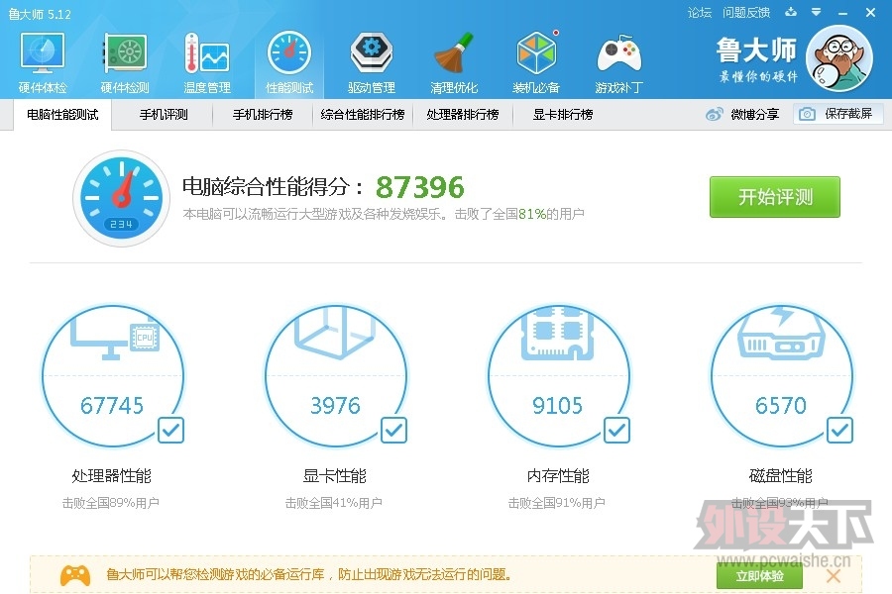Toggle the 显卡性能 test checkbox
The width and height of the screenshot is (892, 594).
[393, 430]
